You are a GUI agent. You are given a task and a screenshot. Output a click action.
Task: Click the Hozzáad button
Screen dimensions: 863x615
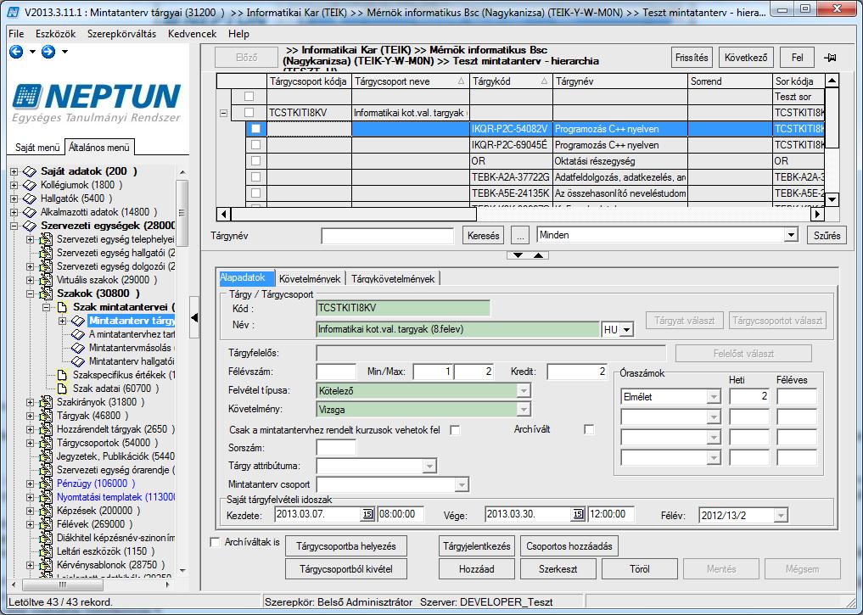477,569
